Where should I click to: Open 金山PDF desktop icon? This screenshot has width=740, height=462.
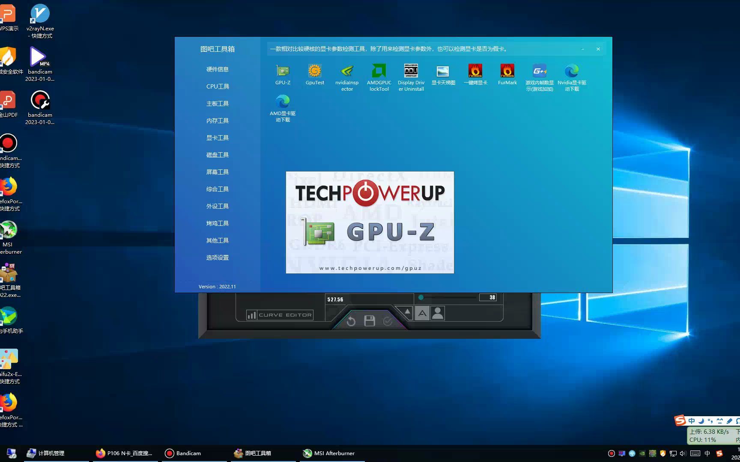[9, 104]
